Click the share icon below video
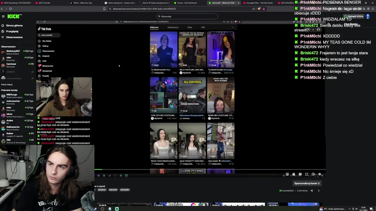Viewport: 376px width, 211px height. [x=312, y=191]
